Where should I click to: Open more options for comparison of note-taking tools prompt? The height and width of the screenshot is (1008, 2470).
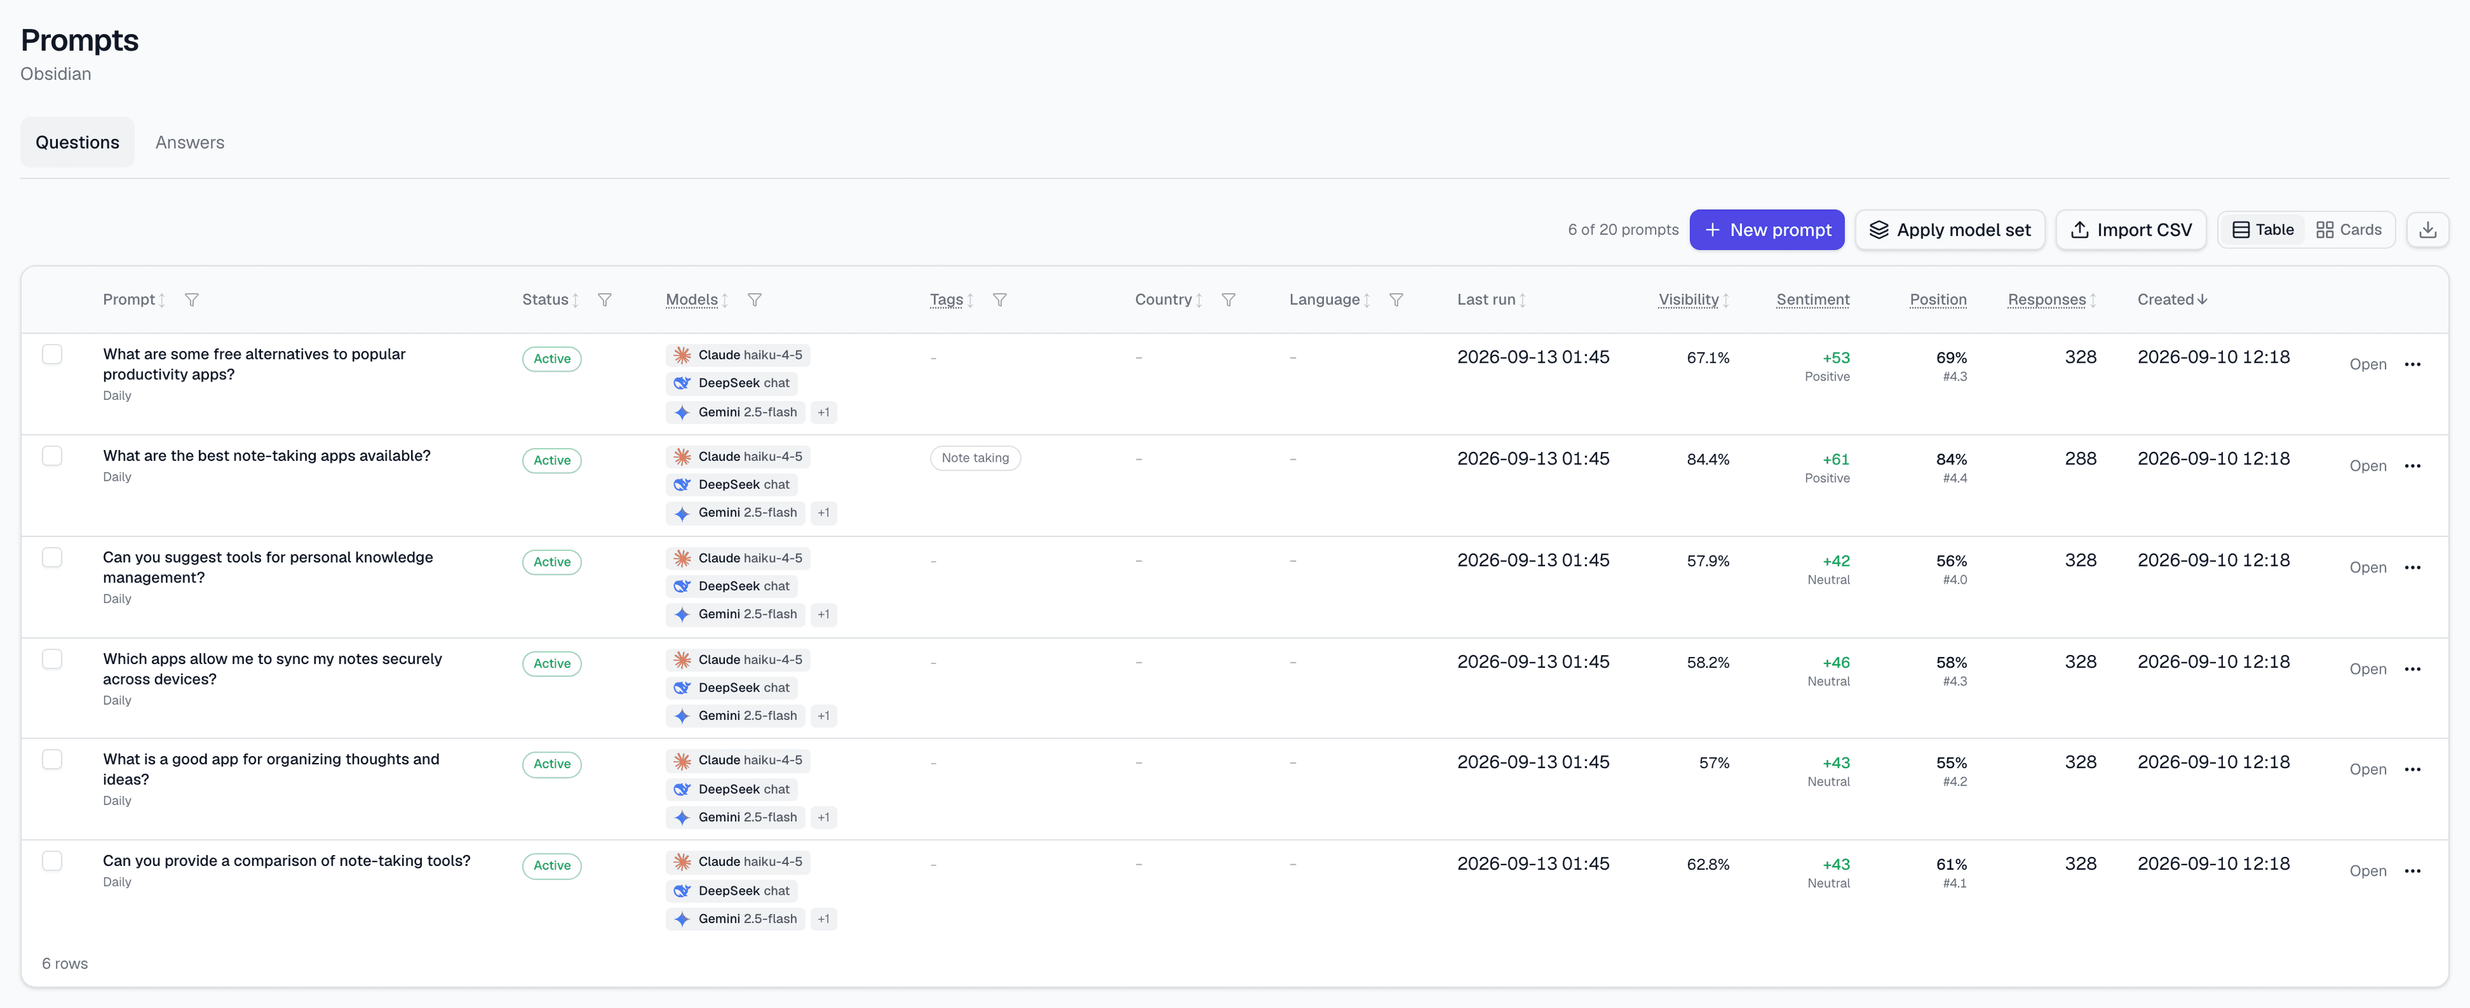(2413, 871)
